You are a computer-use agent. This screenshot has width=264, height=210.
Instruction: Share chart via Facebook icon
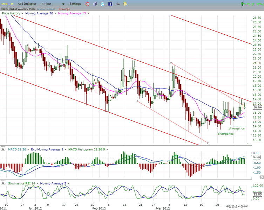[110, 4]
